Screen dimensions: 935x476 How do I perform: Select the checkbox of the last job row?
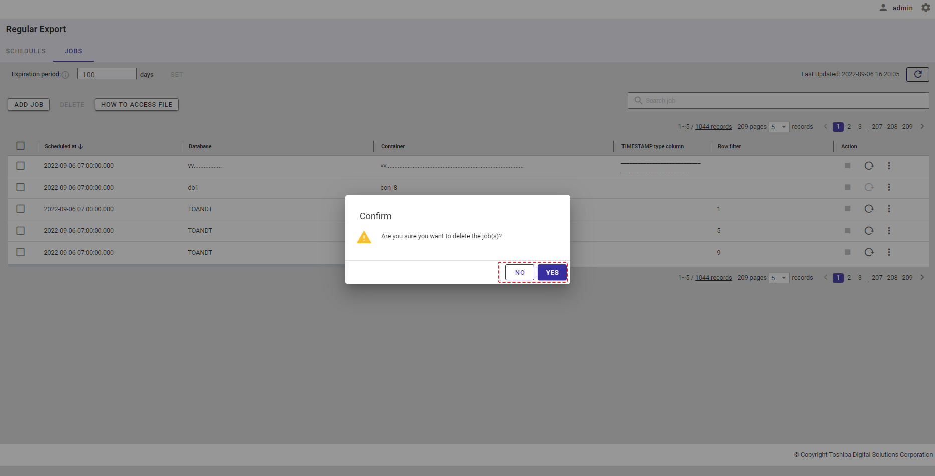coord(21,252)
